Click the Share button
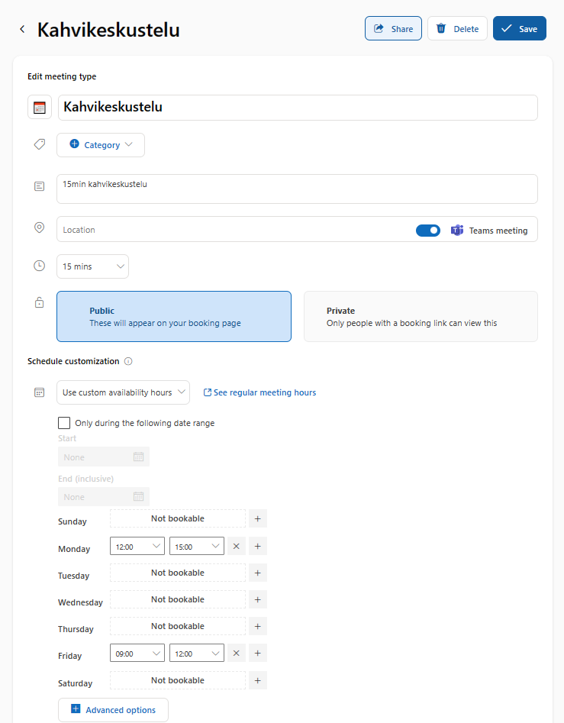The image size is (564, 723). (393, 28)
